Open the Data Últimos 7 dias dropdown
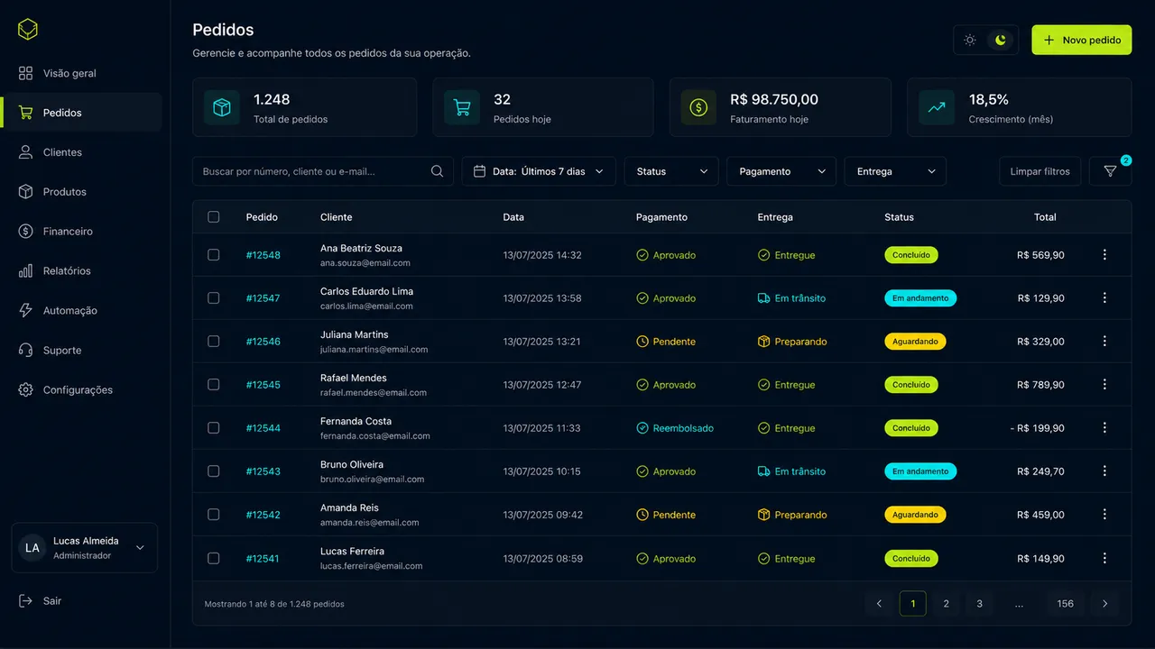Viewport: 1155px width, 649px height. point(539,171)
